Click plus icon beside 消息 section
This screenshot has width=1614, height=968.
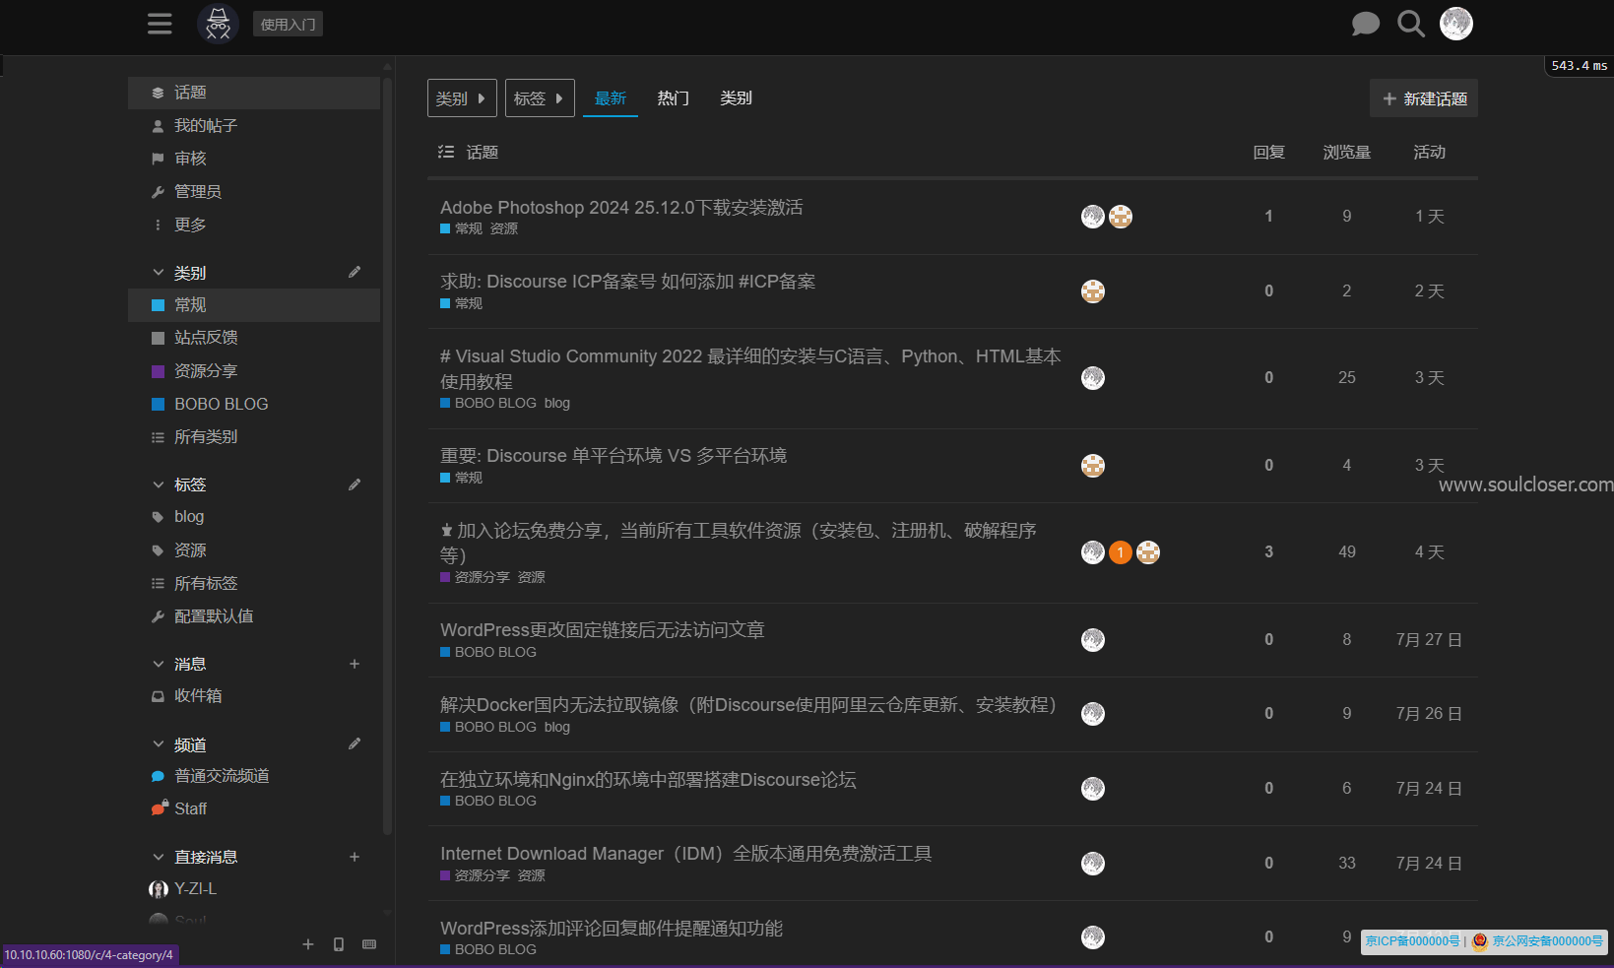[x=355, y=664]
